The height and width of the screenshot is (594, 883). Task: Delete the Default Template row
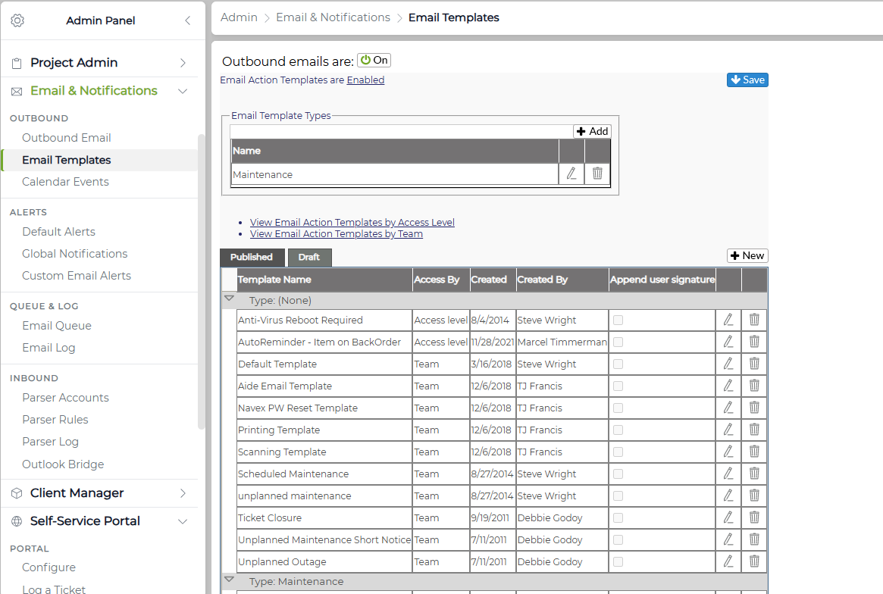click(754, 364)
